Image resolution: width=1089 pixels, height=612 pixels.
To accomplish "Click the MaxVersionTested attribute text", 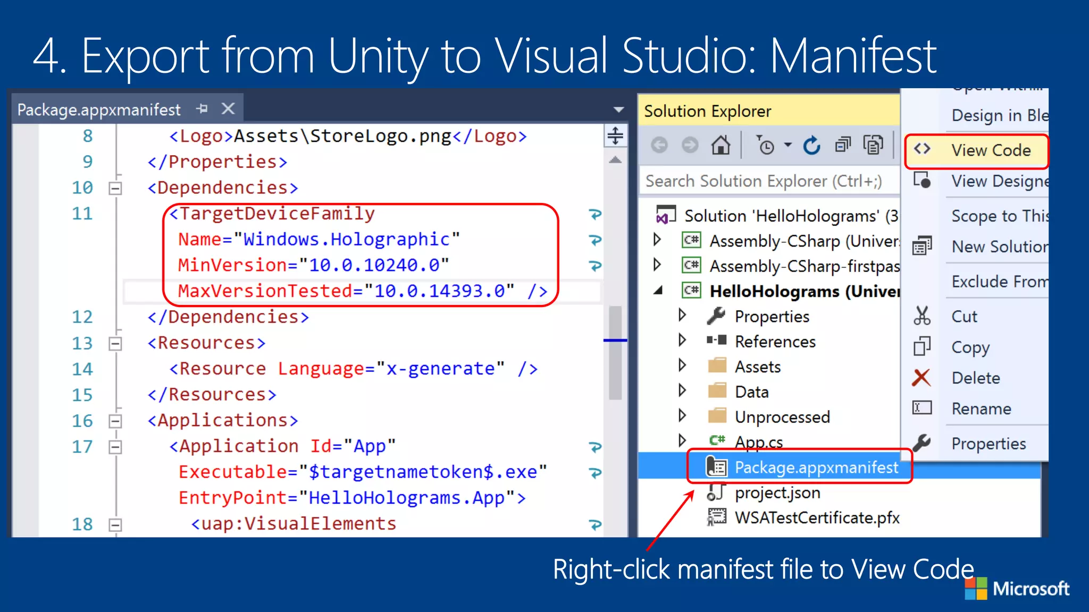I will tap(265, 291).
